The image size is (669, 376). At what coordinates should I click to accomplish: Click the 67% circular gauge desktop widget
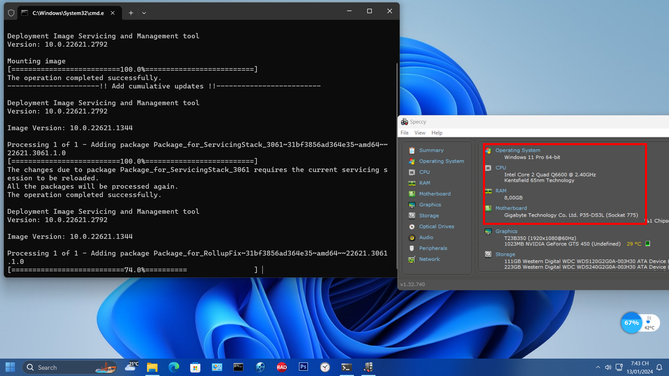point(631,323)
